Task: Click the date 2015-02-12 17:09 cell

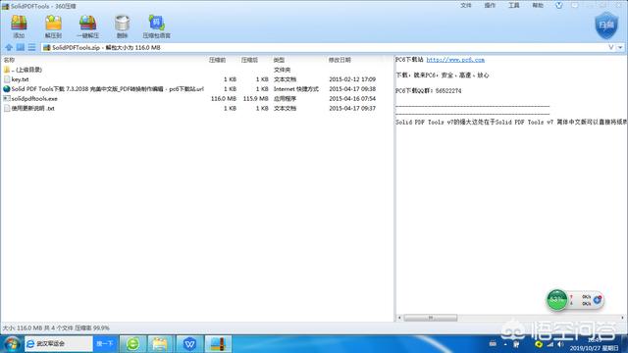Action: click(x=352, y=79)
